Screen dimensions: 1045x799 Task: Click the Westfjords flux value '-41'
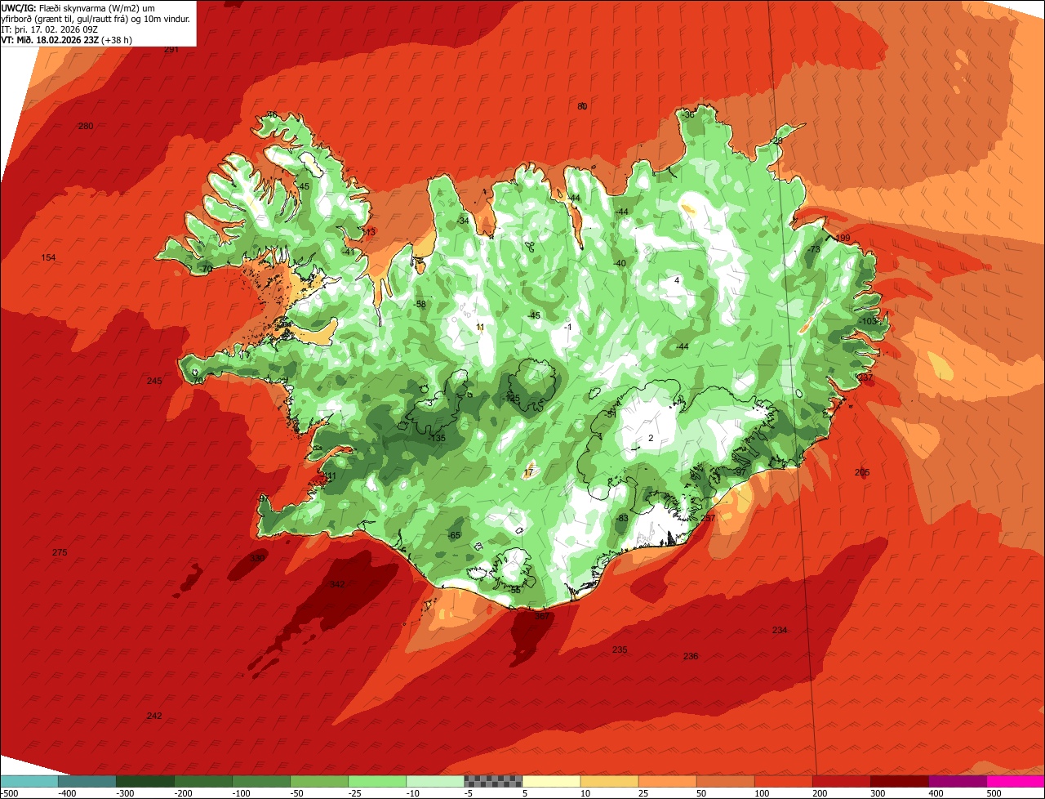point(349,252)
